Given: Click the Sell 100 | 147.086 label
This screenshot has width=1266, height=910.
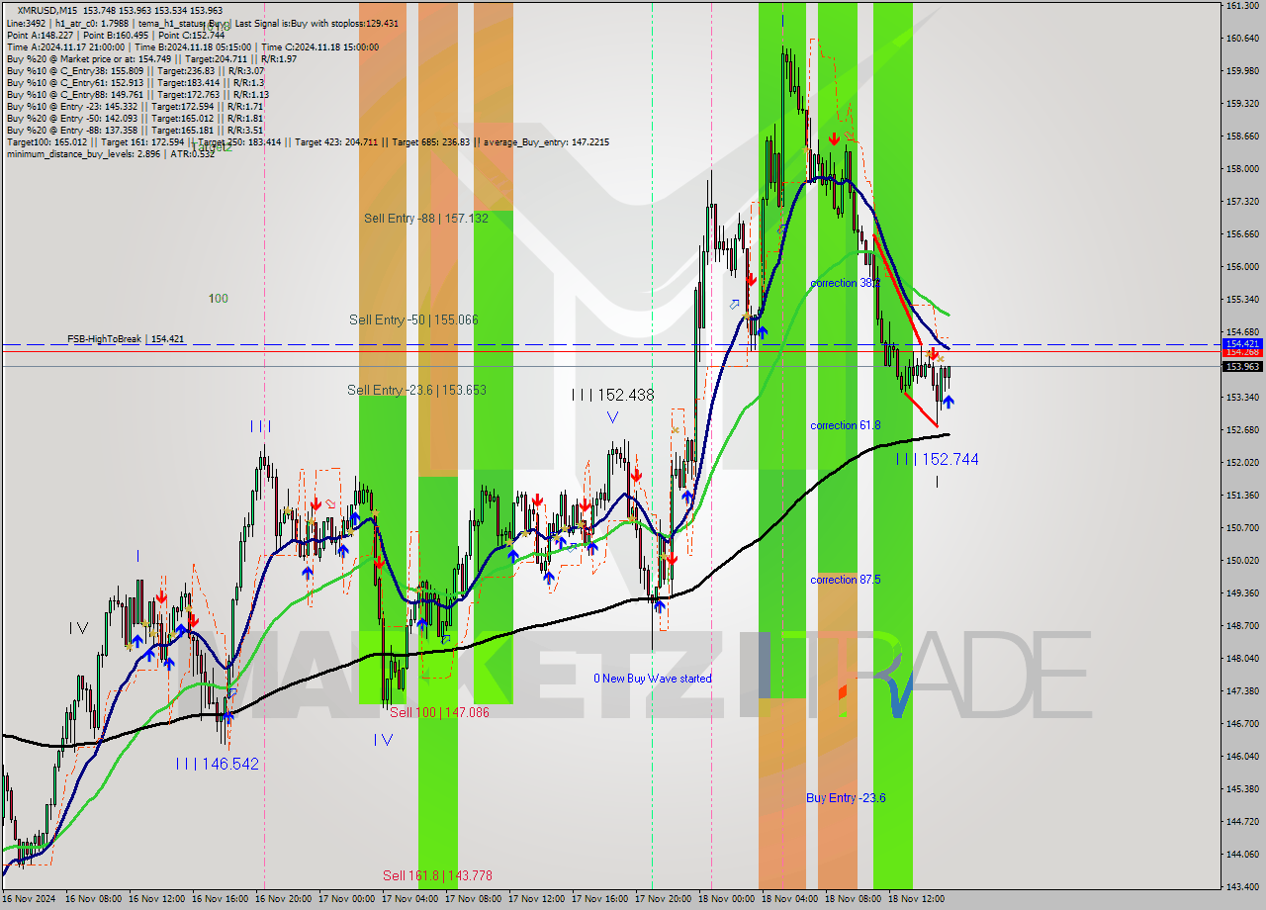Looking at the screenshot, I should pyautogui.click(x=439, y=712).
